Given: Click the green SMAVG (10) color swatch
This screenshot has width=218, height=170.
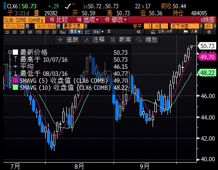Looking at the screenshot, I should pyautogui.click(x=15, y=87).
